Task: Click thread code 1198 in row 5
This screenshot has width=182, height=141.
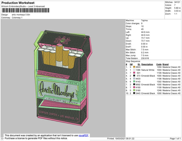Action: tap(159, 79)
